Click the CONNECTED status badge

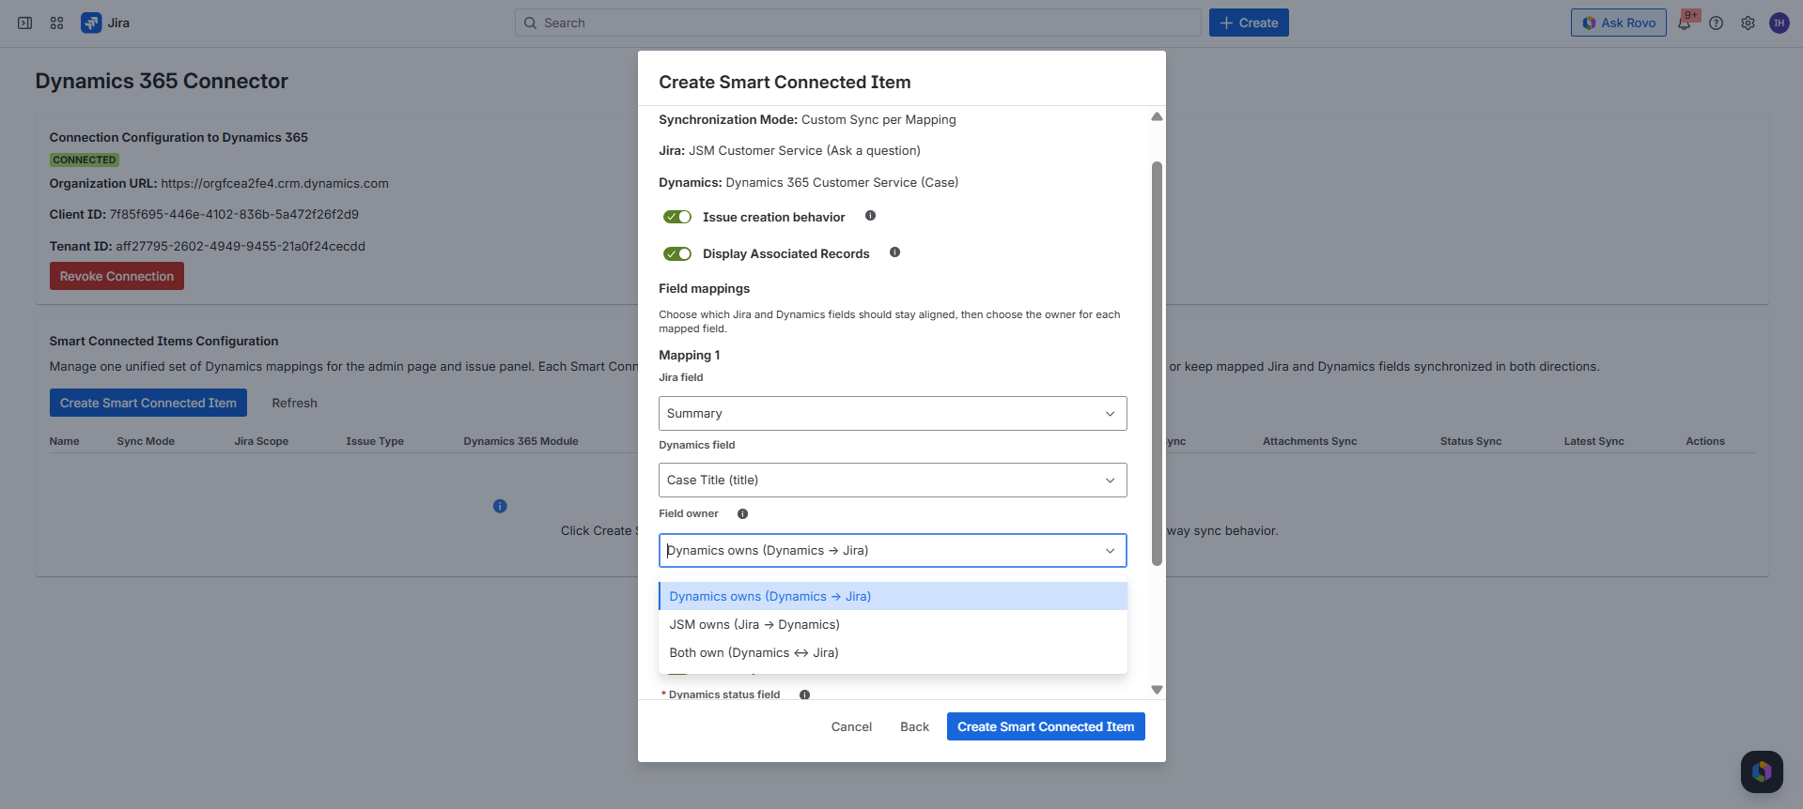point(85,160)
